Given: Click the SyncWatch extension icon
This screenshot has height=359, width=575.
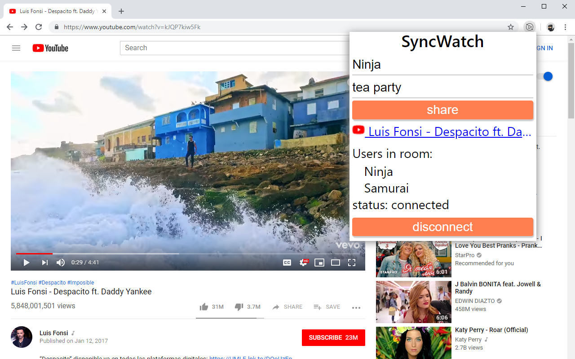Looking at the screenshot, I should (530, 27).
